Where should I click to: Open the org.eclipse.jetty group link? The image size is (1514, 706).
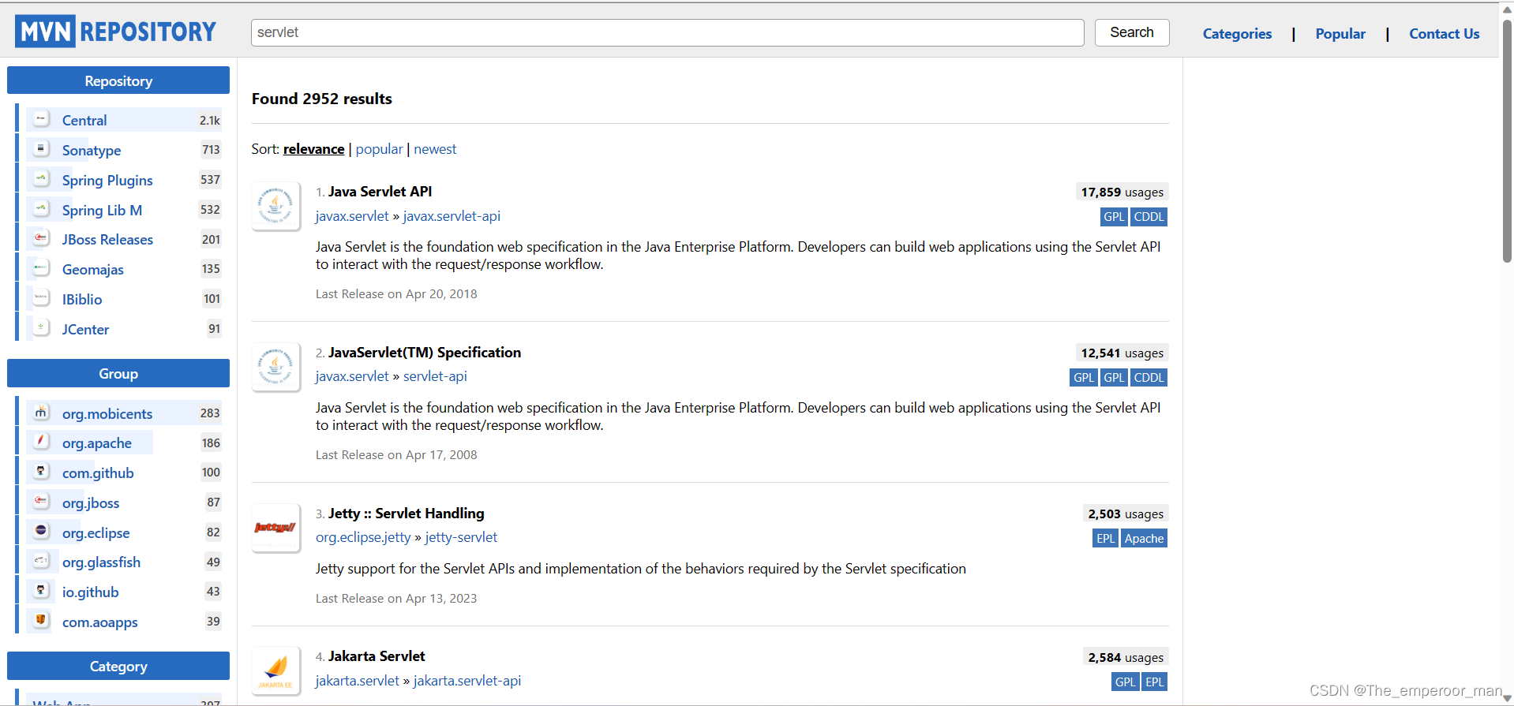[363, 537]
